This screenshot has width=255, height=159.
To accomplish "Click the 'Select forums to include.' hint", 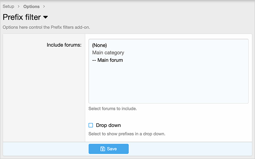I will pos(112,109).
